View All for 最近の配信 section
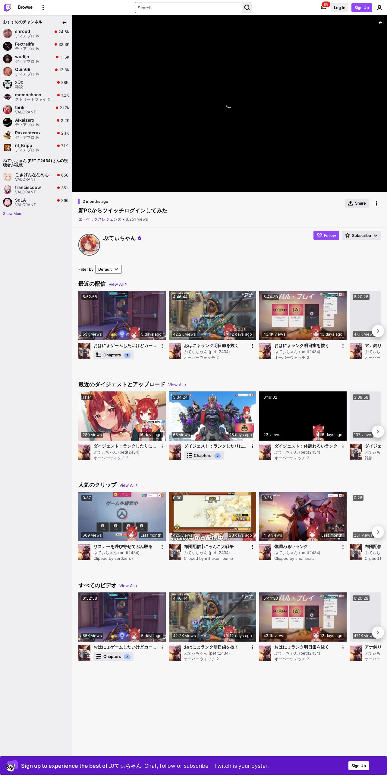387x775 pixels. coord(118,284)
